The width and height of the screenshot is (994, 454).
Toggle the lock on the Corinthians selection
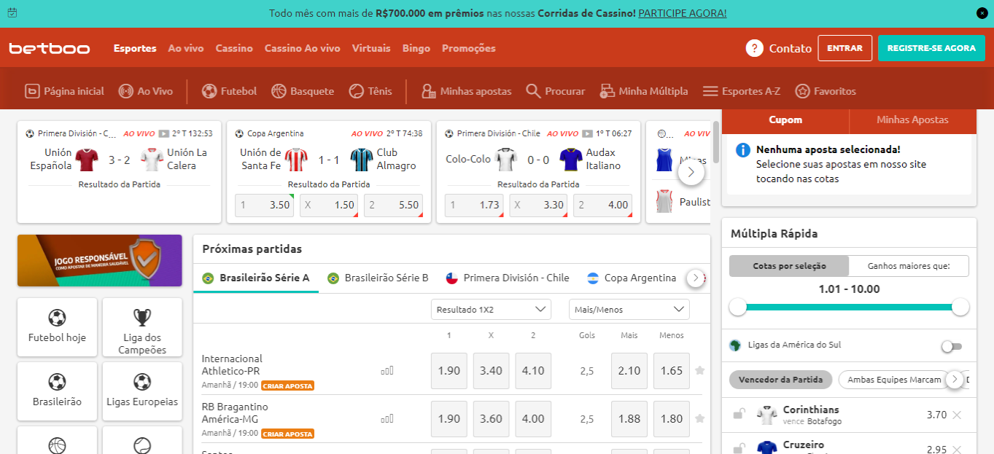click(x=738, y=415)
